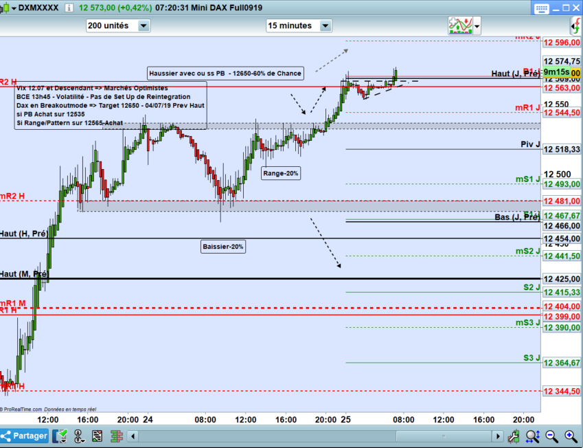Click the 12 364,67 green price label
The image size is (583, 448).
[x=562, y=363]
